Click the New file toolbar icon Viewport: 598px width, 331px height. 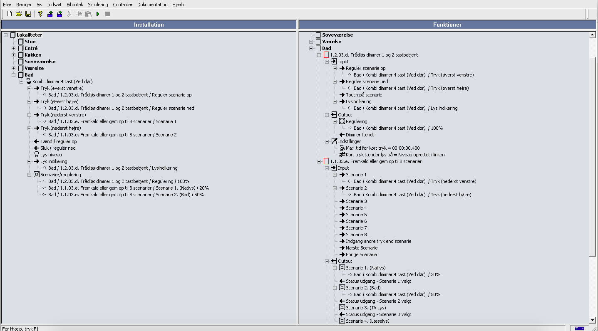(9, 14)
